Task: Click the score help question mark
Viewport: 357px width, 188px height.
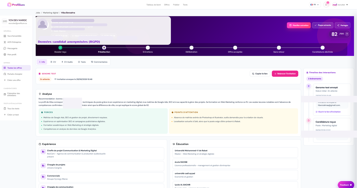Action: point(347,34)
